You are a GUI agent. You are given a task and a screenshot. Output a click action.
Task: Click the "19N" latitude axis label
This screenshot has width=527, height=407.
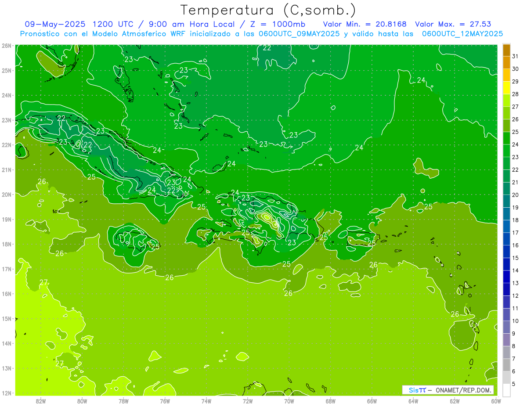tap(7, 219)
